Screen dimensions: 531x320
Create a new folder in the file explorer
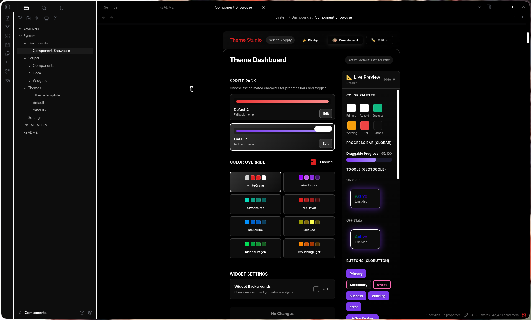pyautogui.click(x=29, y=18)
